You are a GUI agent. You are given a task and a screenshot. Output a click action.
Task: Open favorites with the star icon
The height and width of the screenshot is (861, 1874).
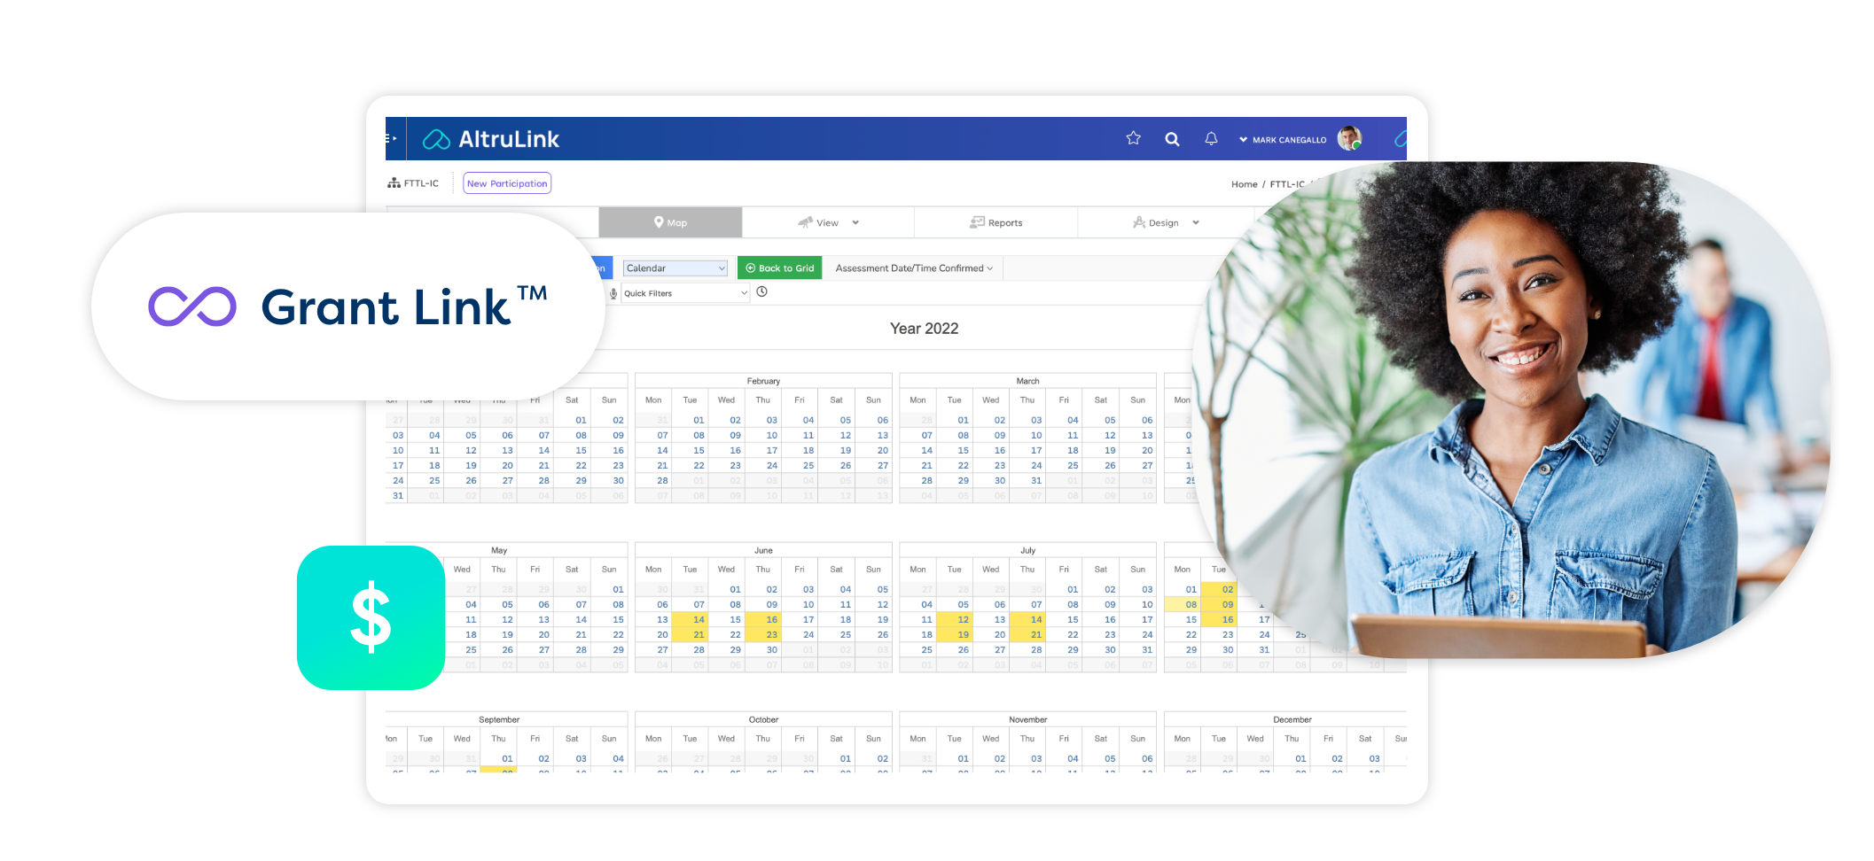(1133, 138)
